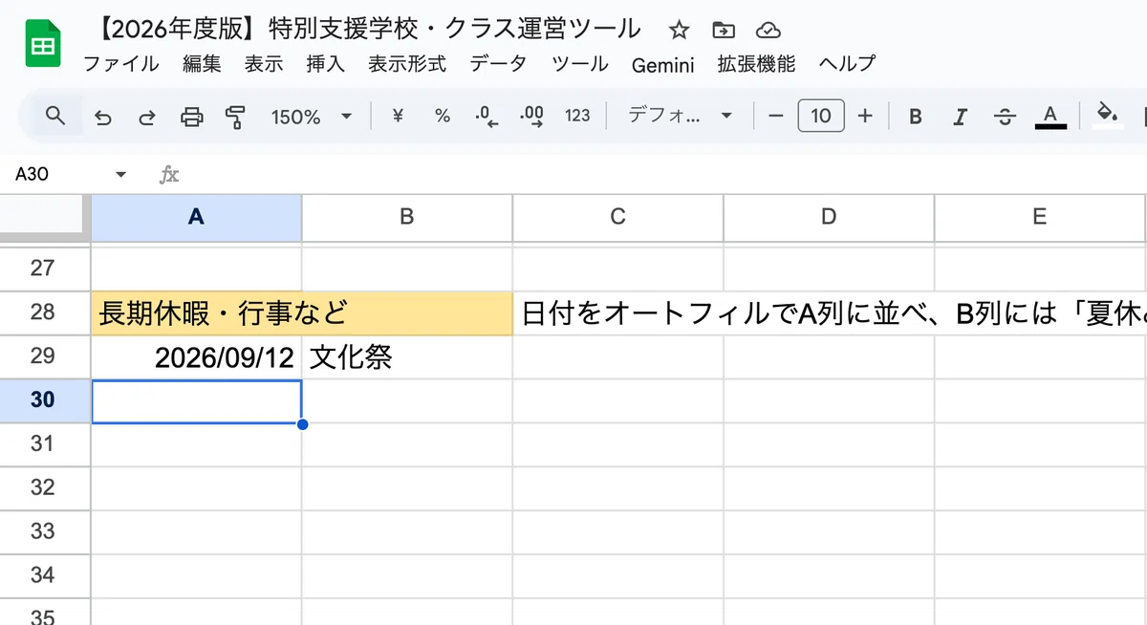Open the 拡張機能 menu
Image resolution: width=1147 pixels, height=625 pixels.
coord(756,64)
